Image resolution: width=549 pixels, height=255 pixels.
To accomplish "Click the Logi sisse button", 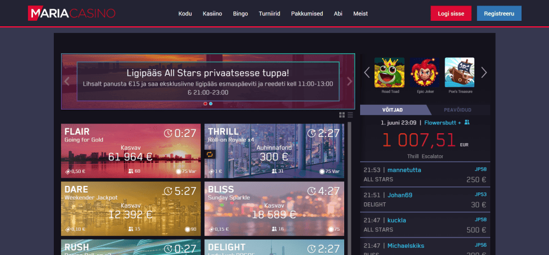I will 451,14.
